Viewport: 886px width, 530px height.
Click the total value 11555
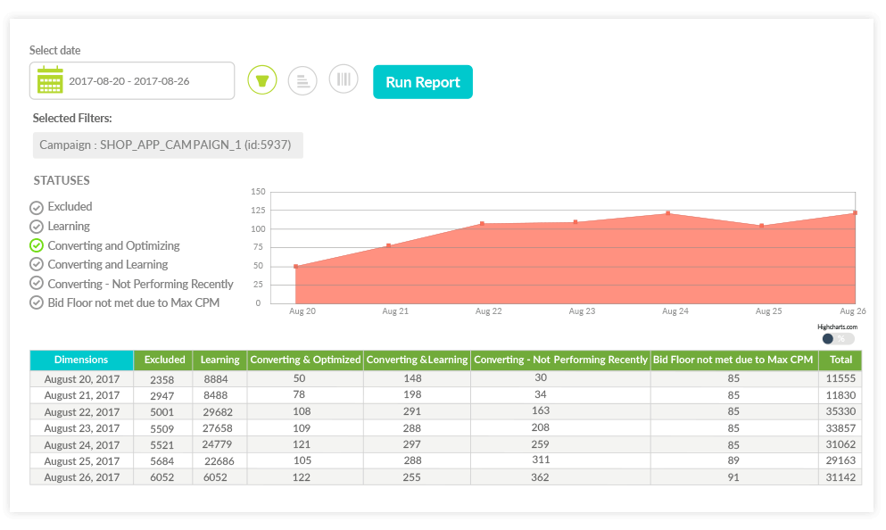tap(840, 378)
